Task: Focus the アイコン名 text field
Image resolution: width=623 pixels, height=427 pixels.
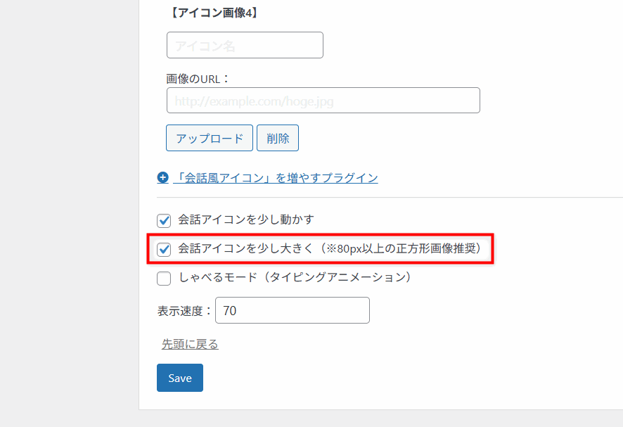Action: [245, 45]
